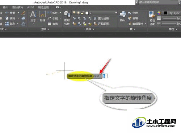
Task: Select the 精选应用 featured apps tab
Action: [x=43, y=7]
